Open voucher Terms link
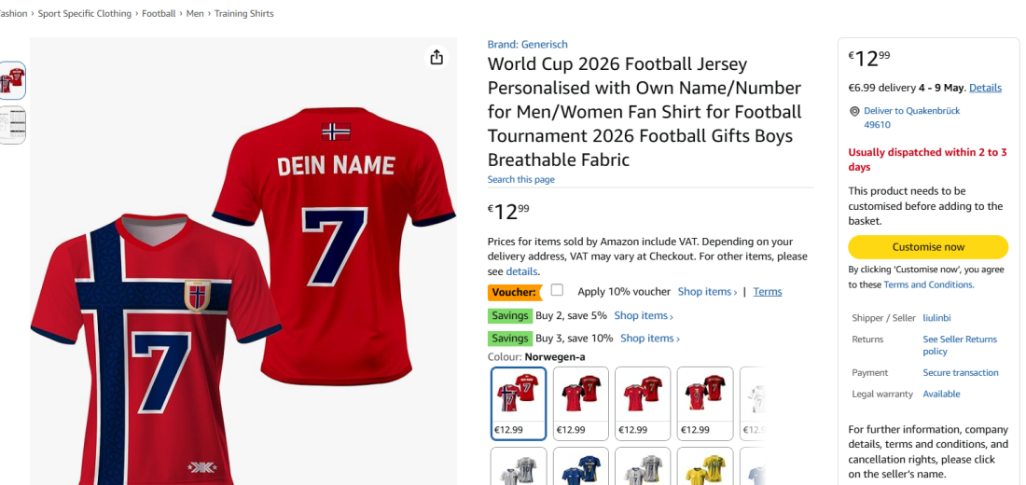The image size is (1026, 485). click(768, 292)
